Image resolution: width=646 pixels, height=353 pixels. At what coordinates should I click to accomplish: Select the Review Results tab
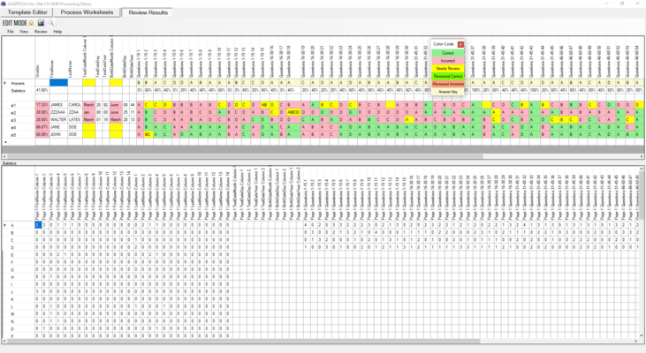point(148,12)
